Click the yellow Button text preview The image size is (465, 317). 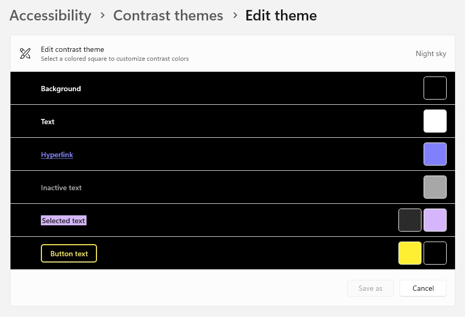pyautogui.click(x=69, y=254)
